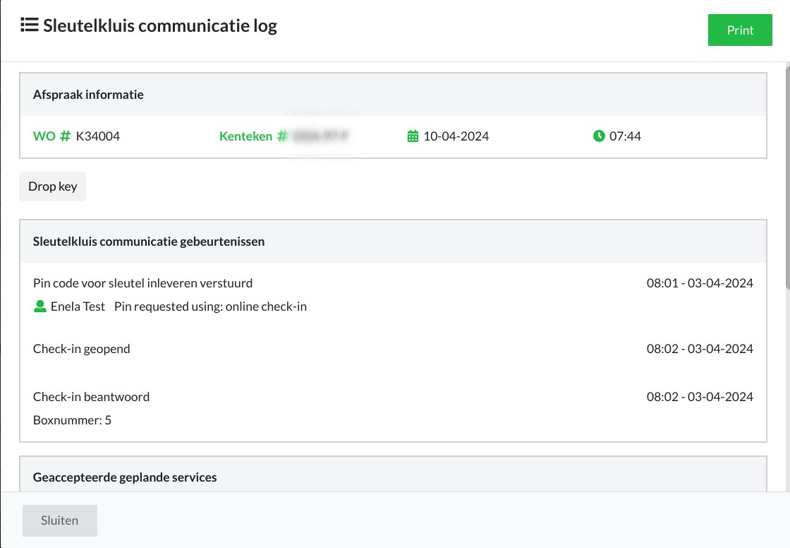Click the Sleutelkluis communicatie gebeurtenissen header
790x548 pixels.
tap(149, 242)
